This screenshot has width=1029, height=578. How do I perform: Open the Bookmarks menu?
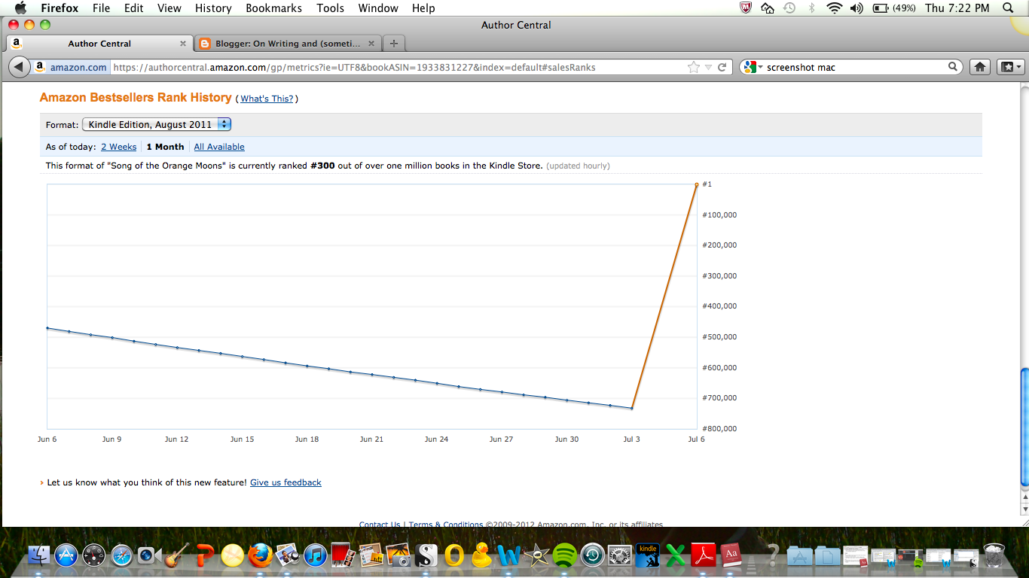(x=274, y=8)
